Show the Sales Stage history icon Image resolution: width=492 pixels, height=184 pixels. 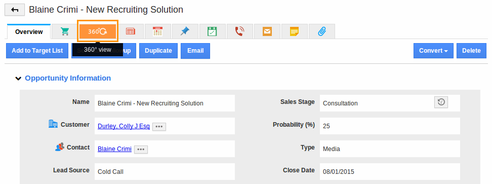[441, 102]
